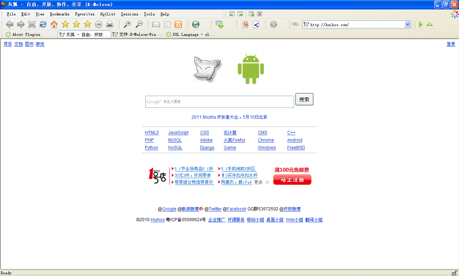Open the JavaScript link

tap(178, 133)
